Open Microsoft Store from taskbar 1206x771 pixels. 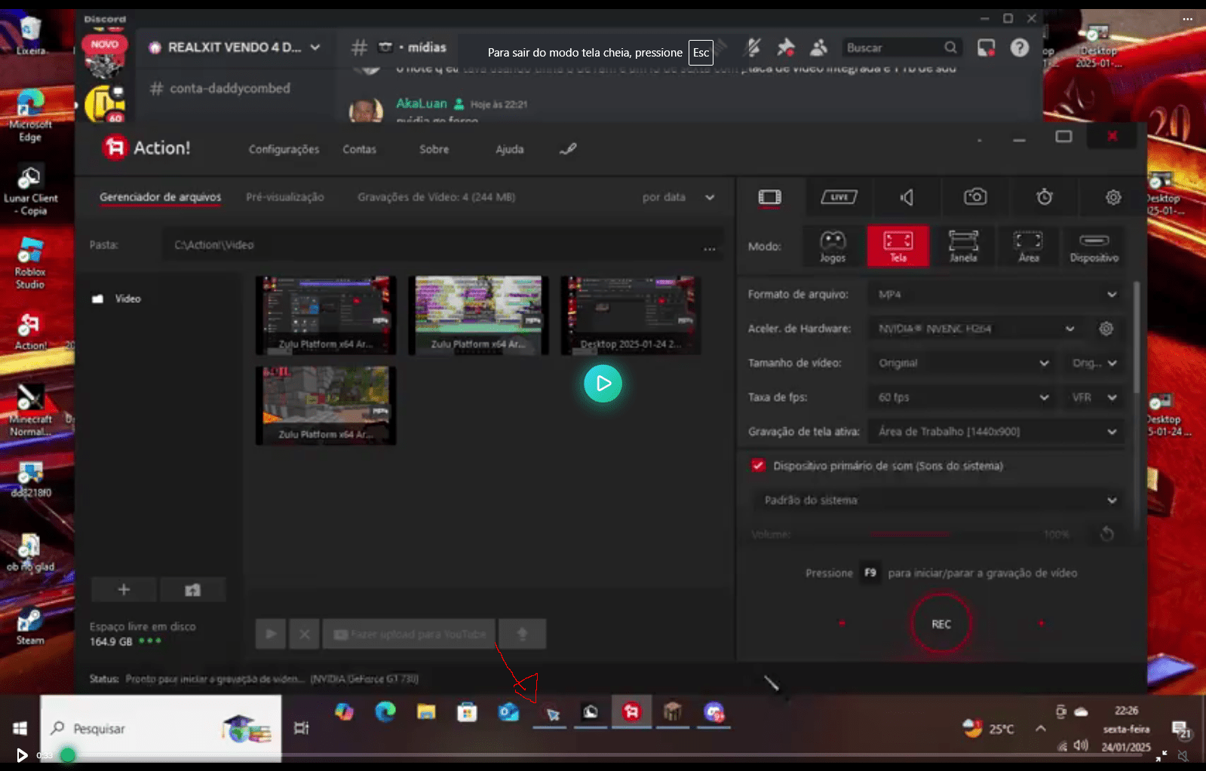467,711
